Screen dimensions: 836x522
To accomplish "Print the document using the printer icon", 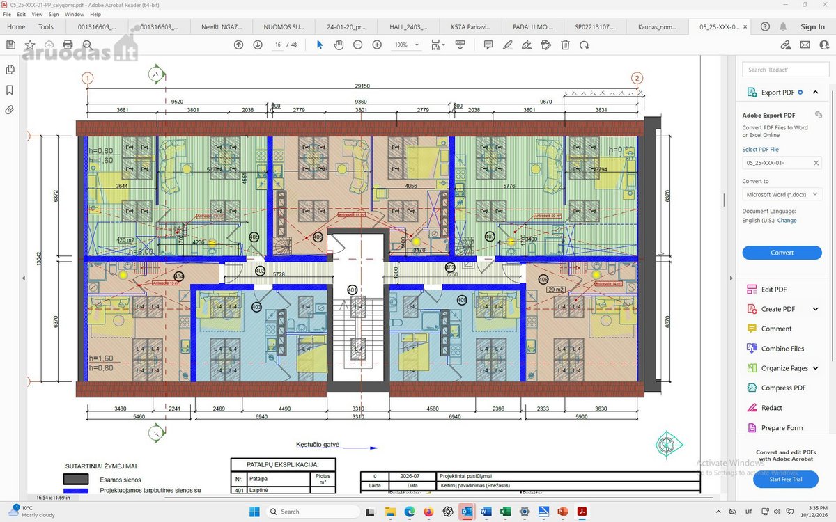I will (68, 45).
